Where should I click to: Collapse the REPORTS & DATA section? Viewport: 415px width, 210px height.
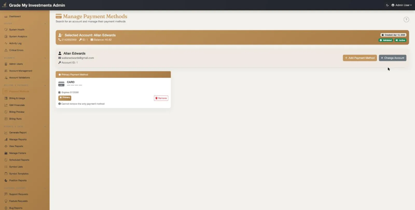tap(45, 127)
